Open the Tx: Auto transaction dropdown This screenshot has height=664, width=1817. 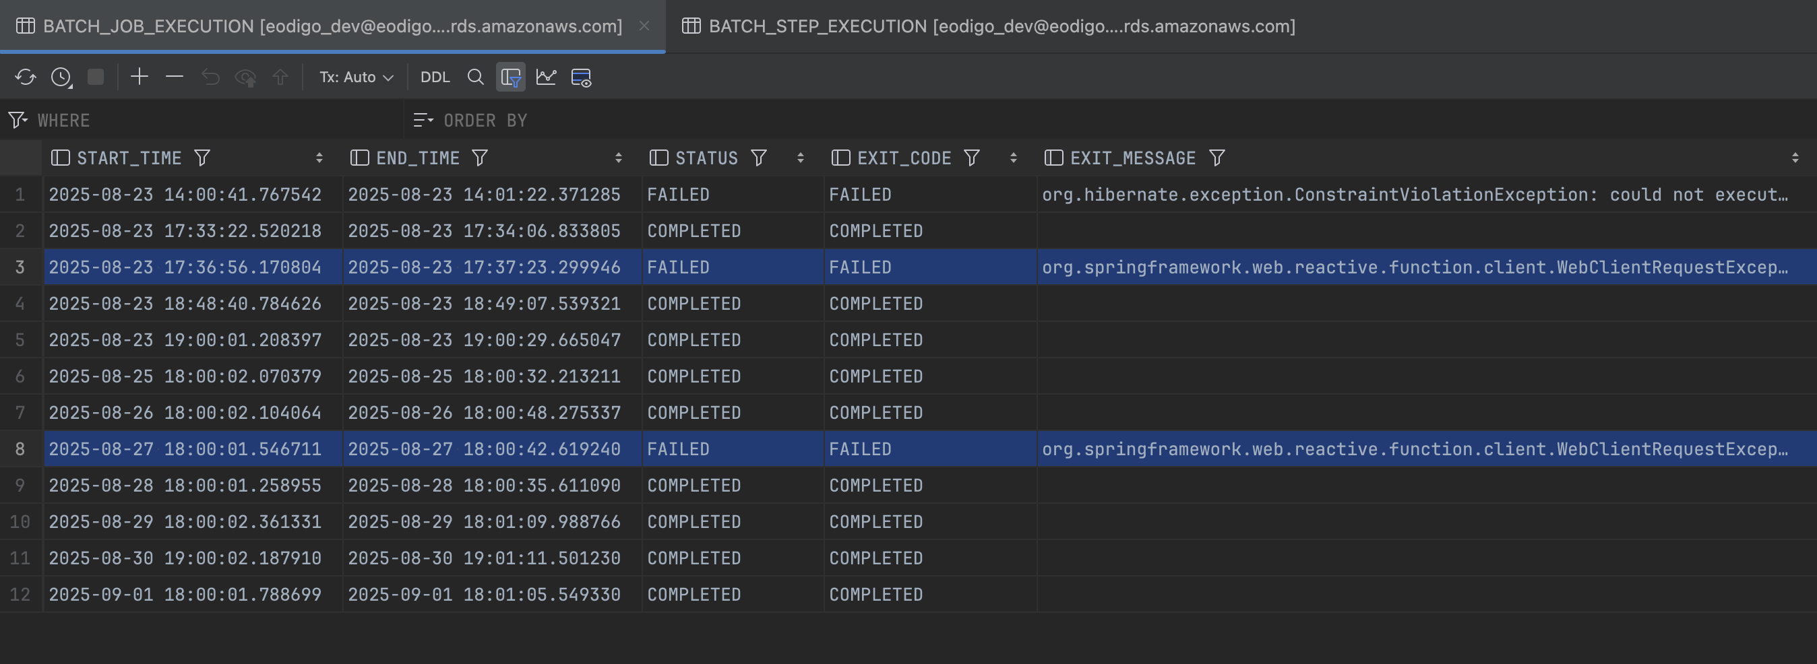(357, 77)
